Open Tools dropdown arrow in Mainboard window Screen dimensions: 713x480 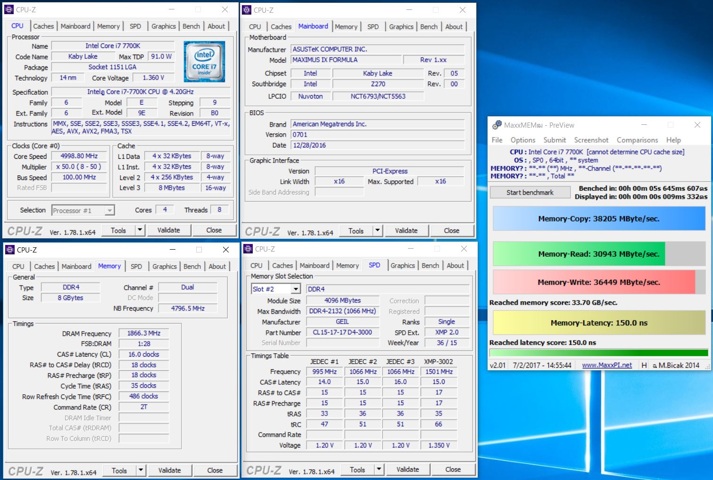377,230
